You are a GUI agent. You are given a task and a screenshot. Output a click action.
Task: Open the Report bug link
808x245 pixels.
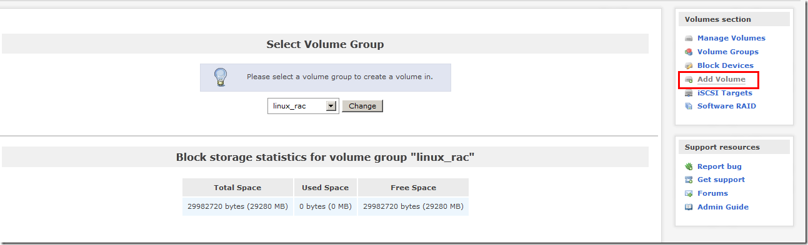pos(719,166)
